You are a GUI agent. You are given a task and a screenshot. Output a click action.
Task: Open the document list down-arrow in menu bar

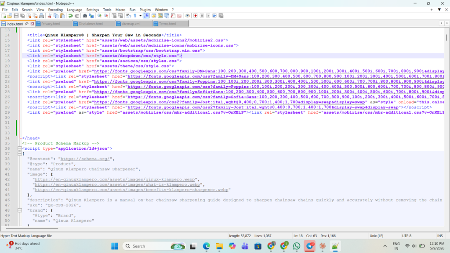pos(439,10)
